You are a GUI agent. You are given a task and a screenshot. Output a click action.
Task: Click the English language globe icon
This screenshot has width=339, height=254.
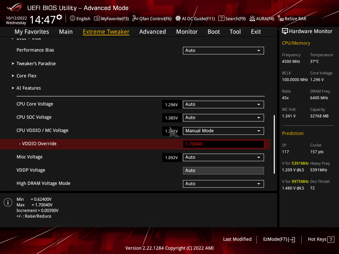coord(73,19)
